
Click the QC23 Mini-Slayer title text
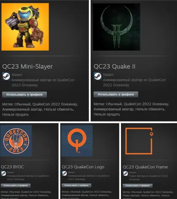pyautogui.click(x=27, y=67)
